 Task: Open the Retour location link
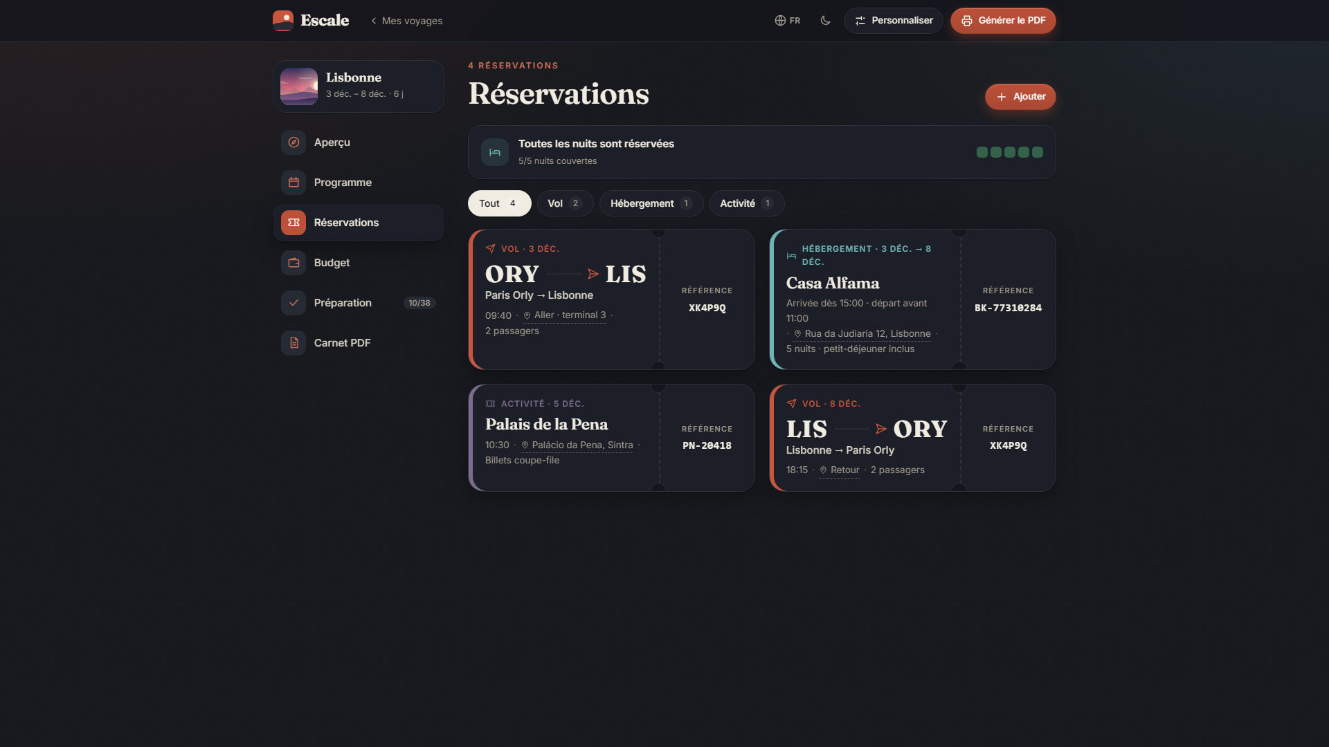click(839, 470)
